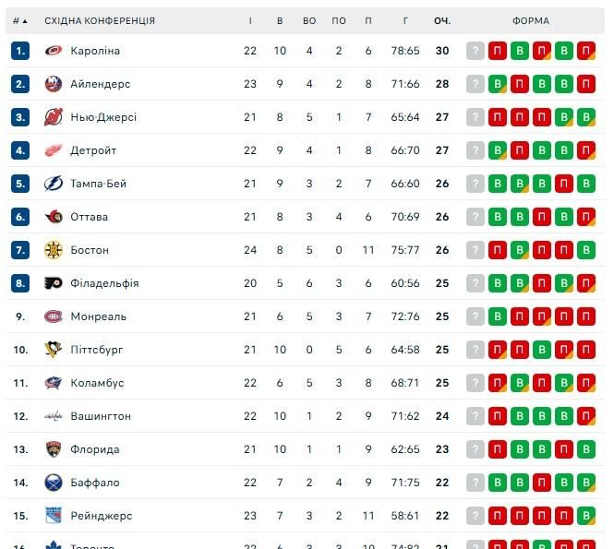Click the Detroit Red Wings logo
Screen dimensions: 614x549
pyautogui.click(x=53, y=150)
